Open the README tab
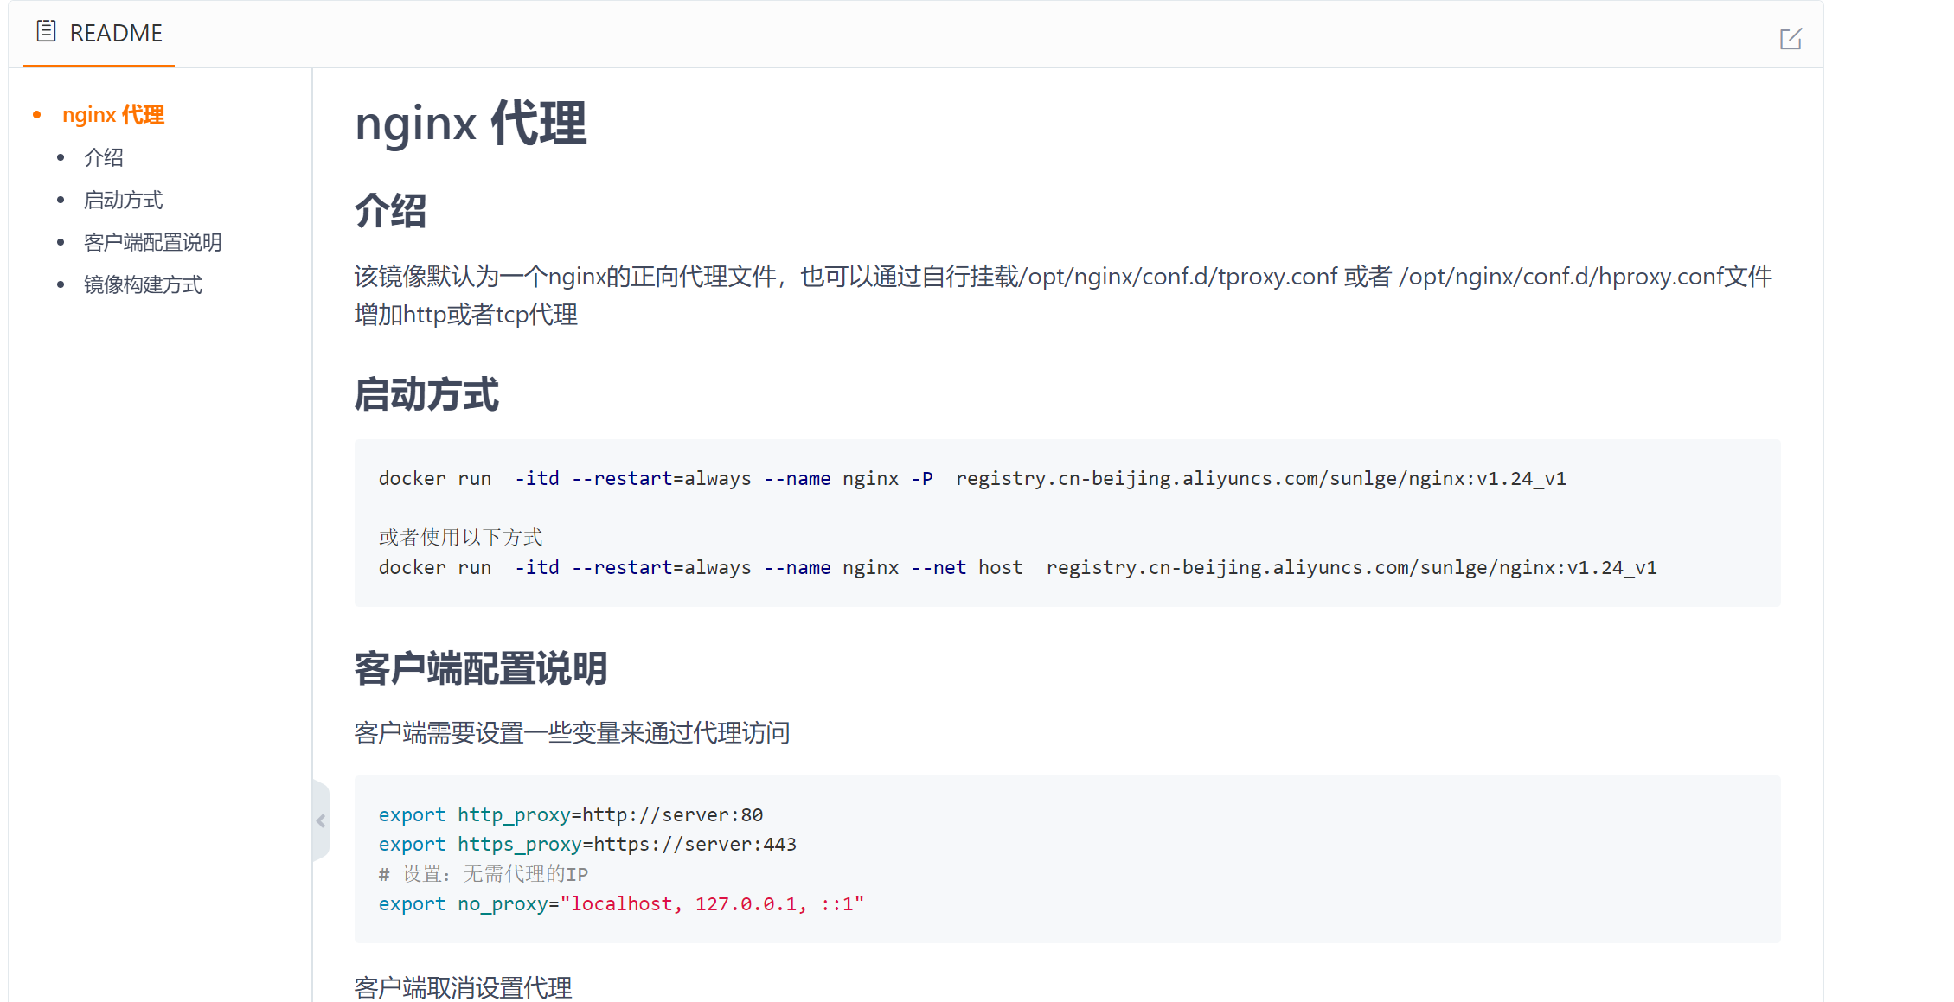Viewport: 1954px width, 1002px height. click(x=99, y=33)
